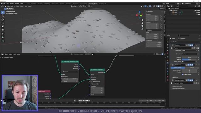Toggle Collection visibility eye in outliner
The image size is (201, 113).
point(197,10)
